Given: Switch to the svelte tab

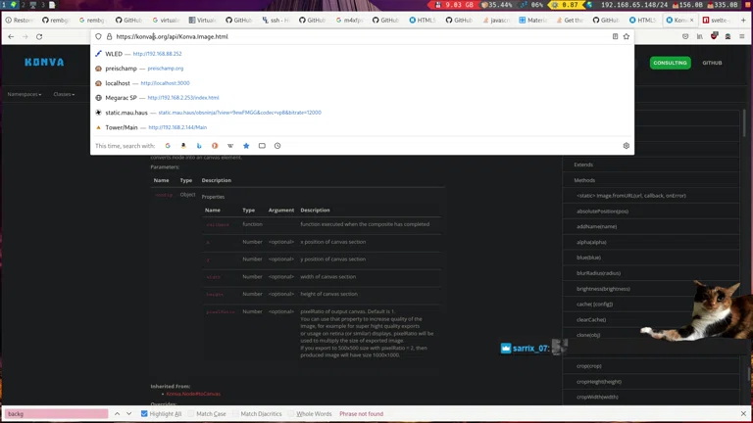Looking at the screenshot, I should [718, 21].
